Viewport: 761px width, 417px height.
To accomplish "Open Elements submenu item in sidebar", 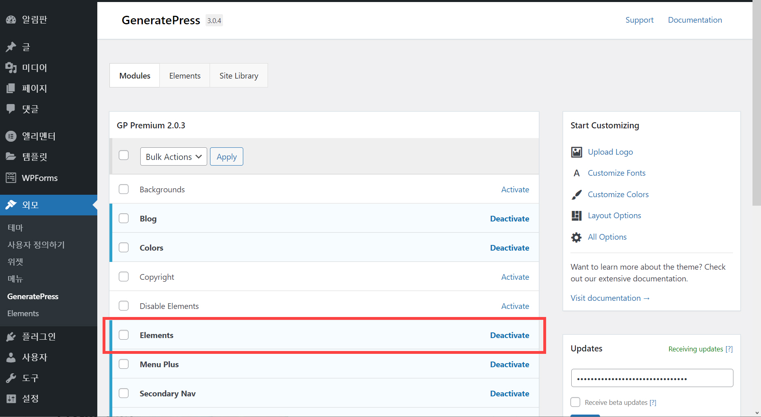I will pyautogui.click(x=23, y=313).
